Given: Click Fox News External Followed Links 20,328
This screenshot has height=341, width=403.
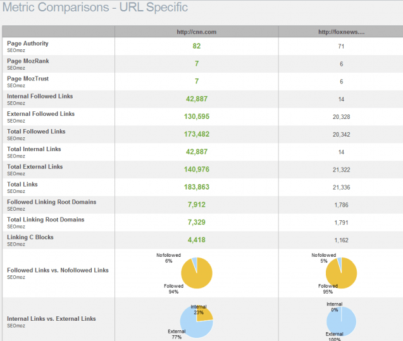Looking at the screenshot, I should click(x=342, y=117).
